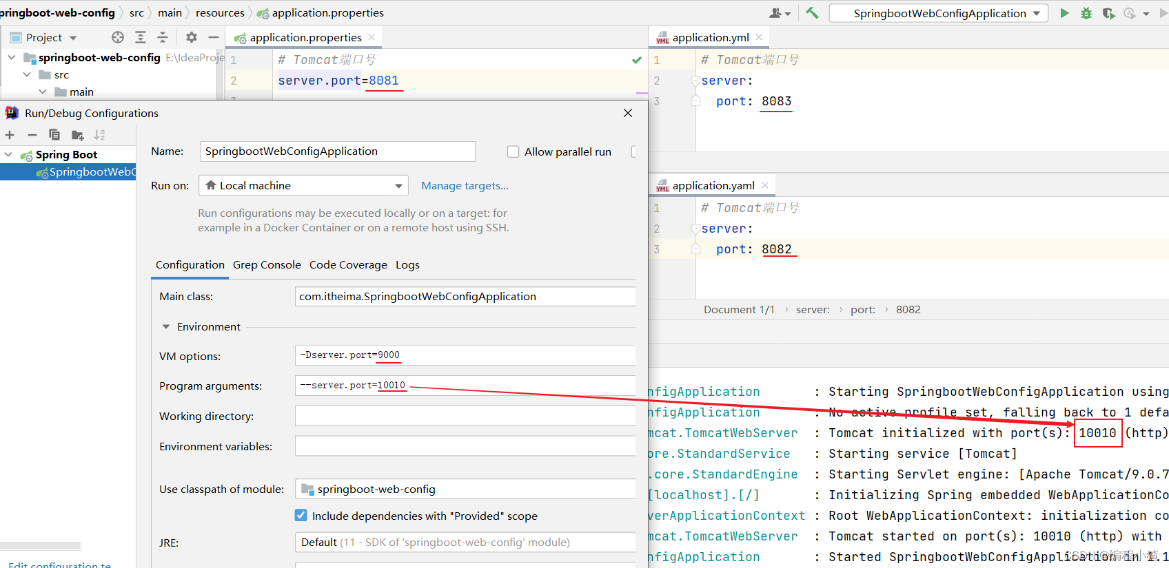
Task: Switch to the Grep Console tab
Action: click(x=267, y=265)
